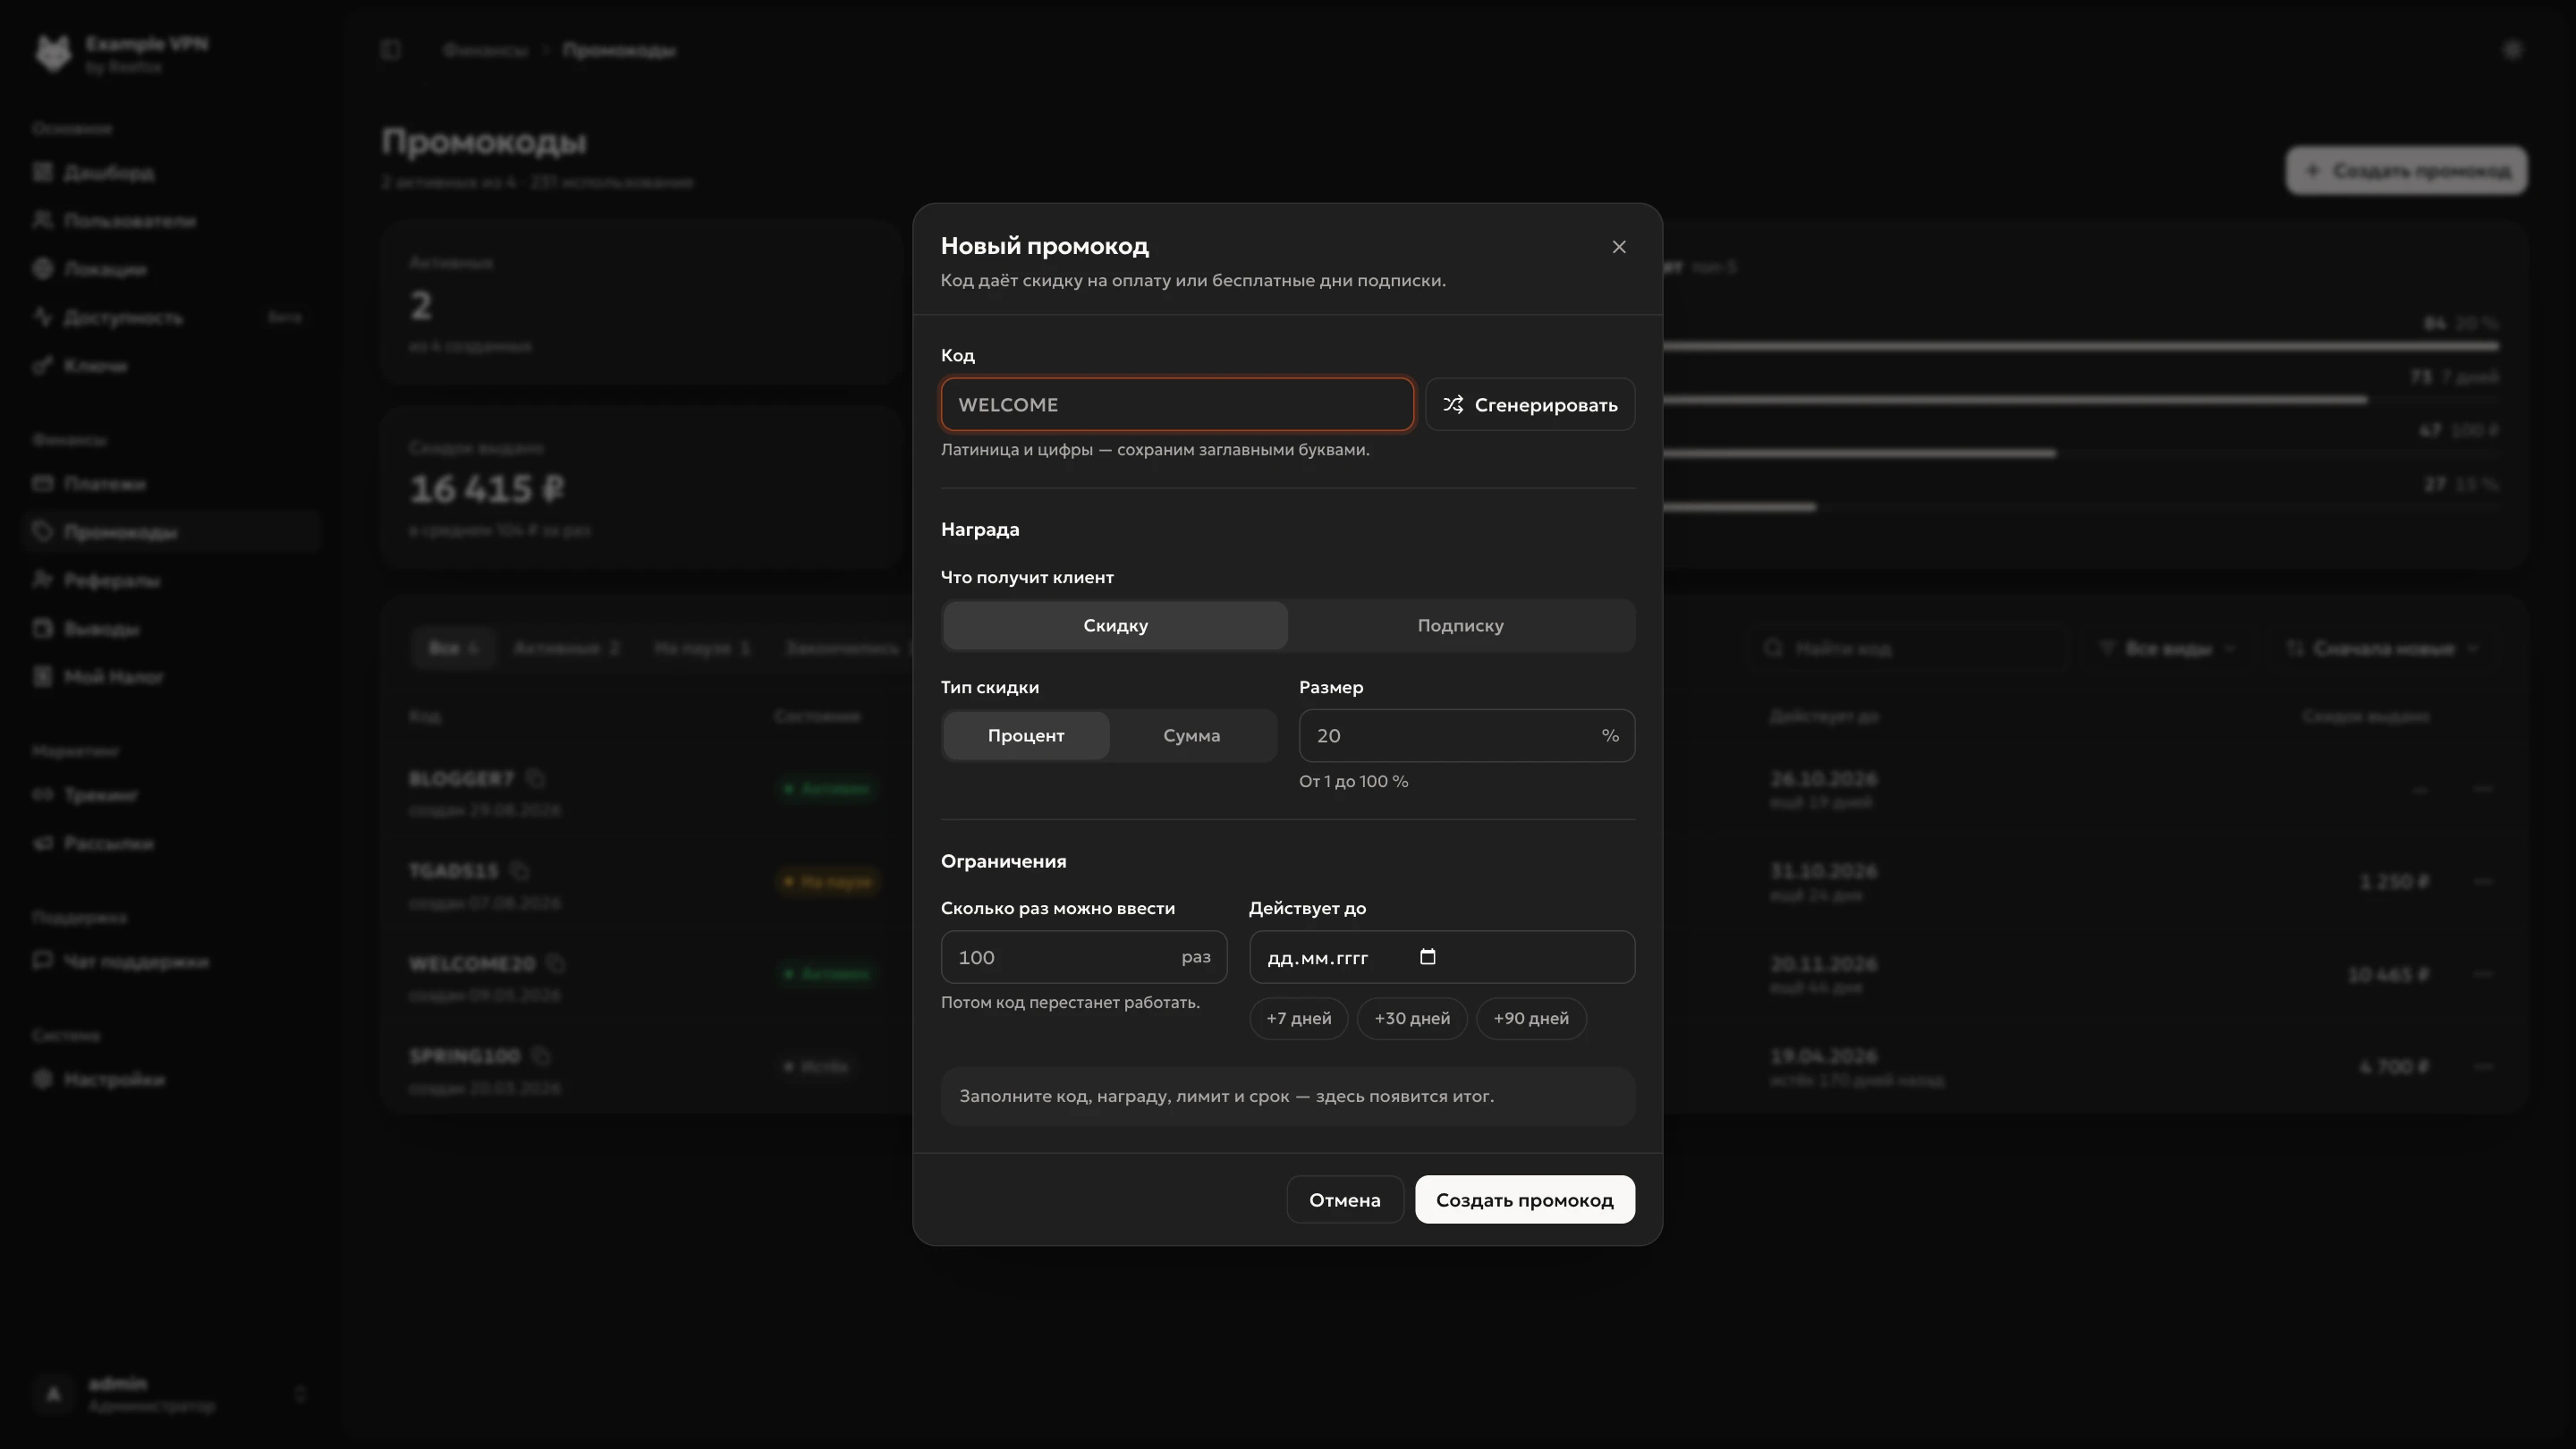Apply the +7 дней preset
The height and width of the screenshot is (1449, 2576).
click(1298, 1019)
